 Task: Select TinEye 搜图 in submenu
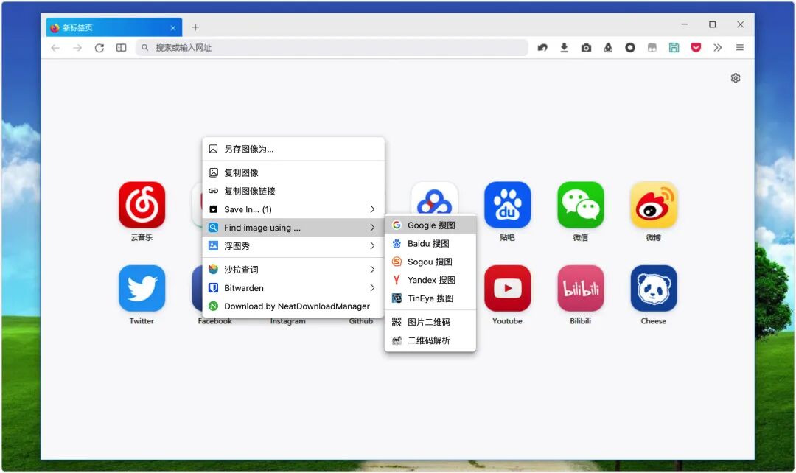point(430,298)
